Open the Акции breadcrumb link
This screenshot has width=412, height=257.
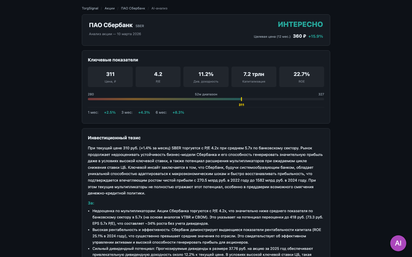pos(110,8)
